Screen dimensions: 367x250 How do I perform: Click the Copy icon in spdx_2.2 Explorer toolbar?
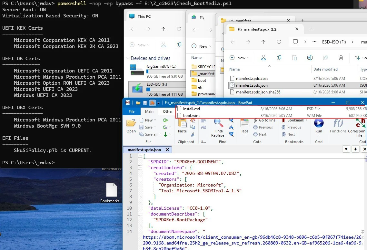279,58
